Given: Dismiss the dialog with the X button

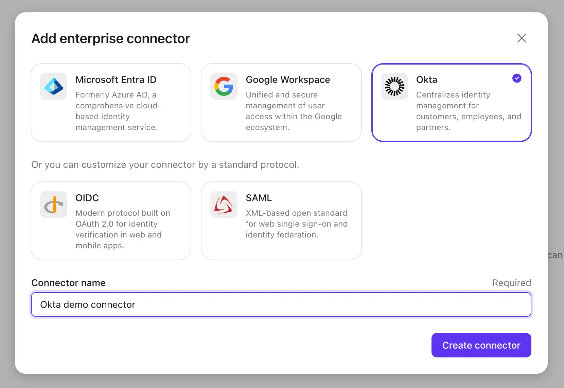Looking at the screenshot, I should coord(522,38).
